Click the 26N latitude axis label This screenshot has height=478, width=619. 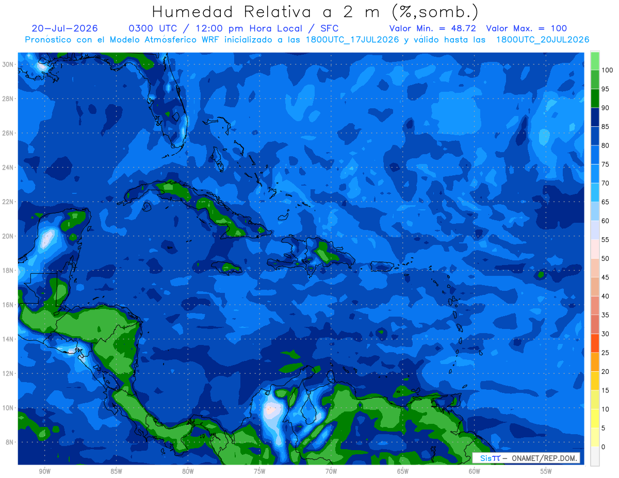tap(8, 133)
